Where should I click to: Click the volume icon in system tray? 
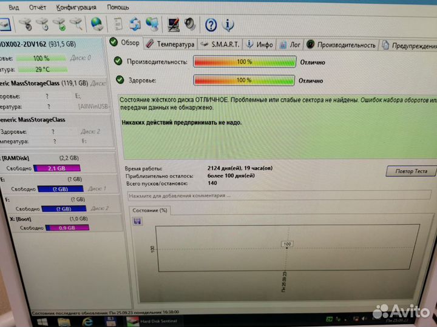coord(364,319)
